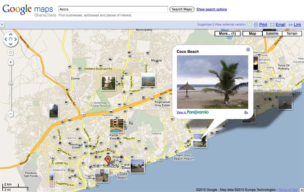Open the More... (1) layers dropdown

(228, 33)
